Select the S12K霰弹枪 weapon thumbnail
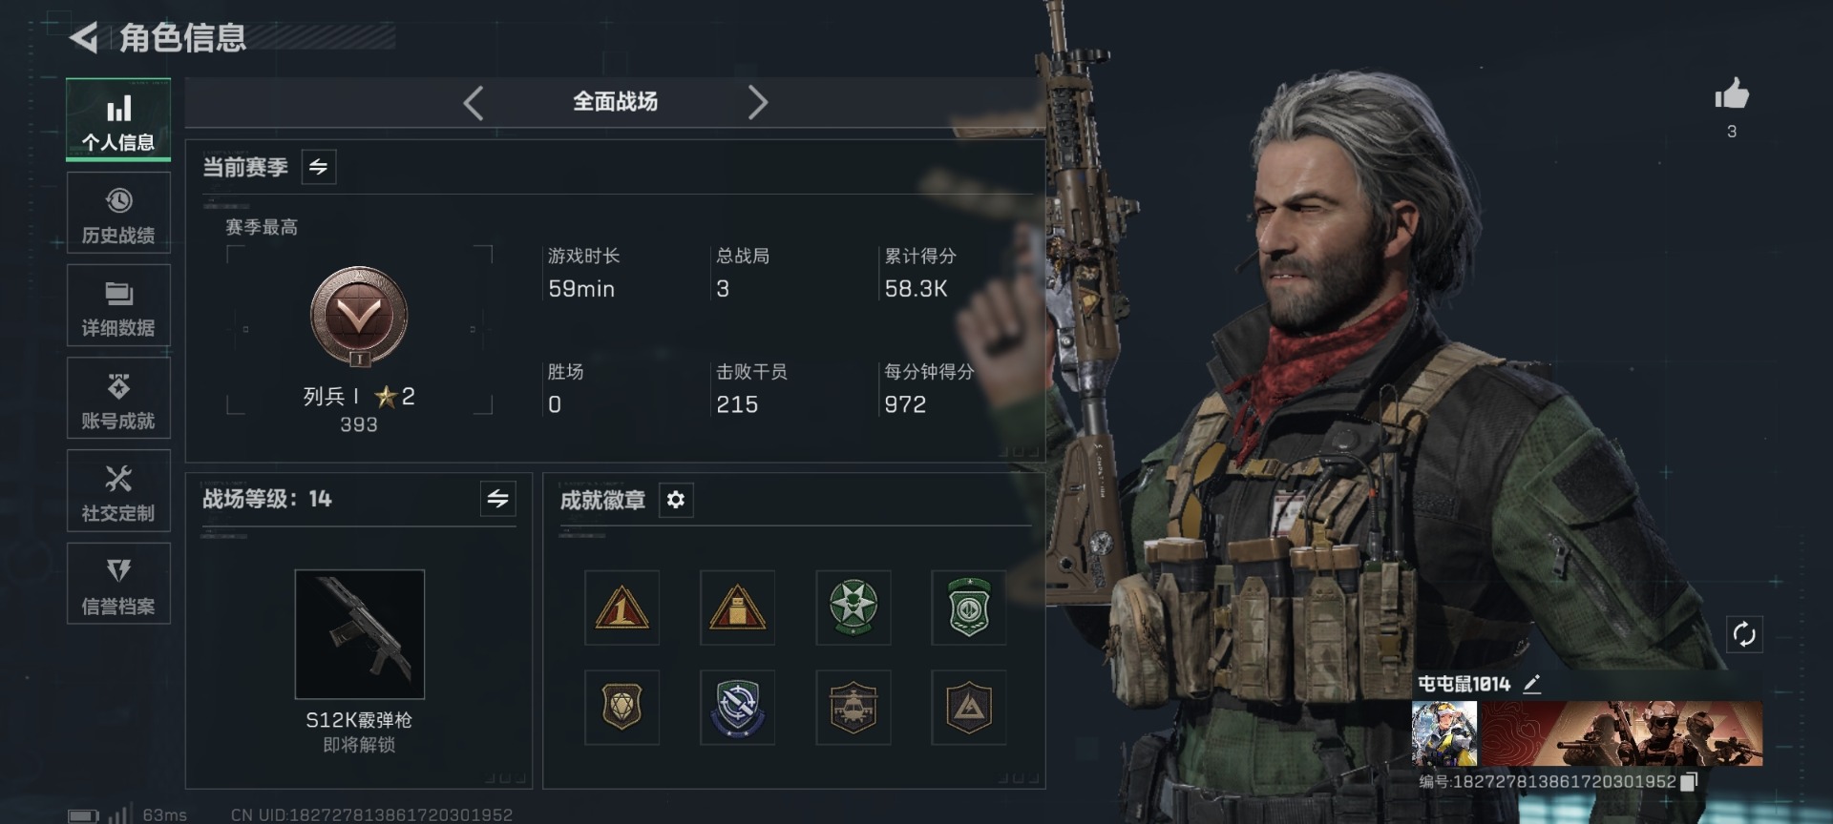Screen dimensions: 1833x824 pyautogui.click(x=360, y=634)
